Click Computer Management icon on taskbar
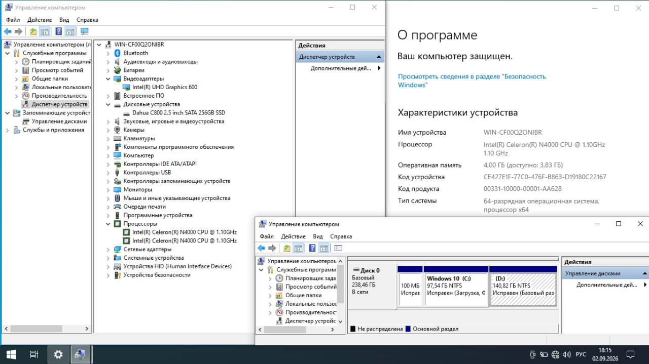The width and height of the screenshot is (649, 364). tap(80, 354)
